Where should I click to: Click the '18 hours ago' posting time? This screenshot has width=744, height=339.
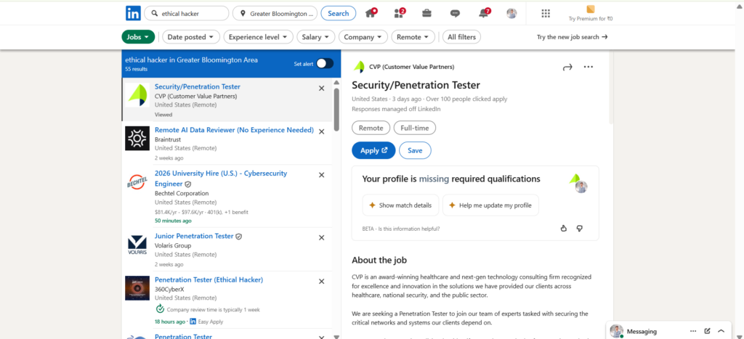[x=170, y=322]
